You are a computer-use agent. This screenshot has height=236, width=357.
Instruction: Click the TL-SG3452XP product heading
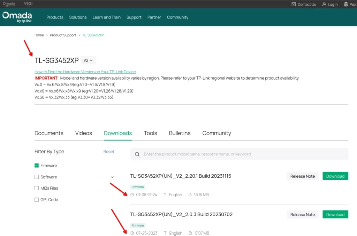56,60
